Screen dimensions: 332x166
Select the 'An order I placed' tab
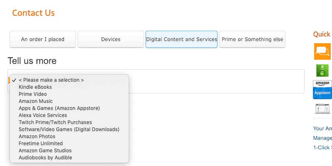pyautogui.click(x=43, y=39)
